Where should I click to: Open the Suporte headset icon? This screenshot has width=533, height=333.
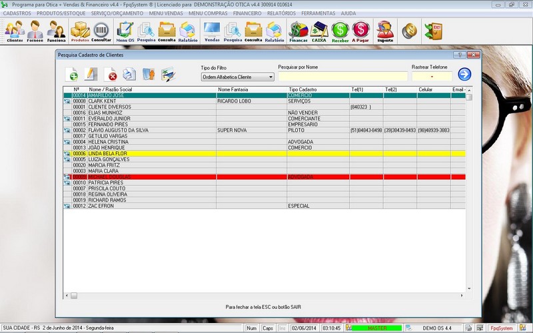pyautogui.click(x=385, y=31)
